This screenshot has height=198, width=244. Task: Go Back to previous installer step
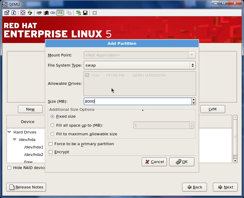click(195, 187)
